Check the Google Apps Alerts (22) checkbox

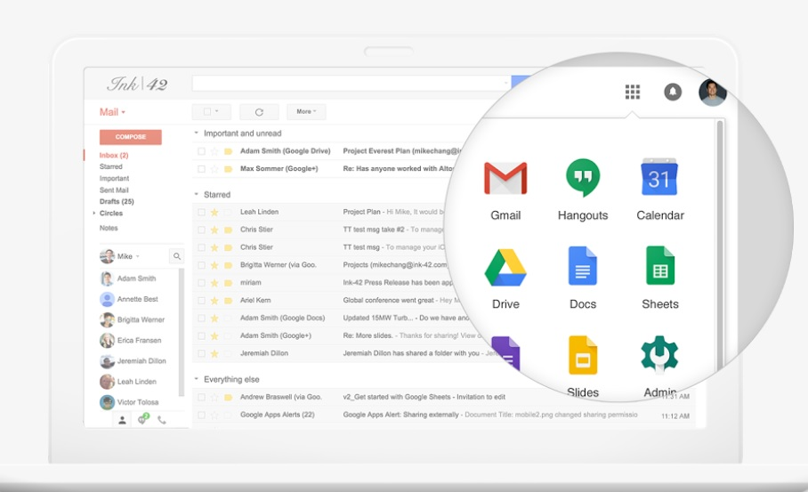coord(201,415)
